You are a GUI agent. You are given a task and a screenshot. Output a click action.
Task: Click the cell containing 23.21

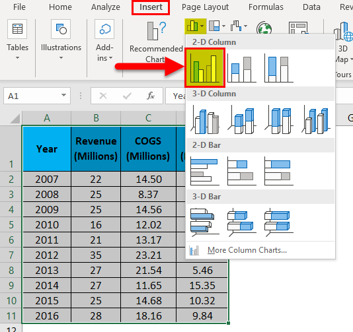tap(148, 255)
